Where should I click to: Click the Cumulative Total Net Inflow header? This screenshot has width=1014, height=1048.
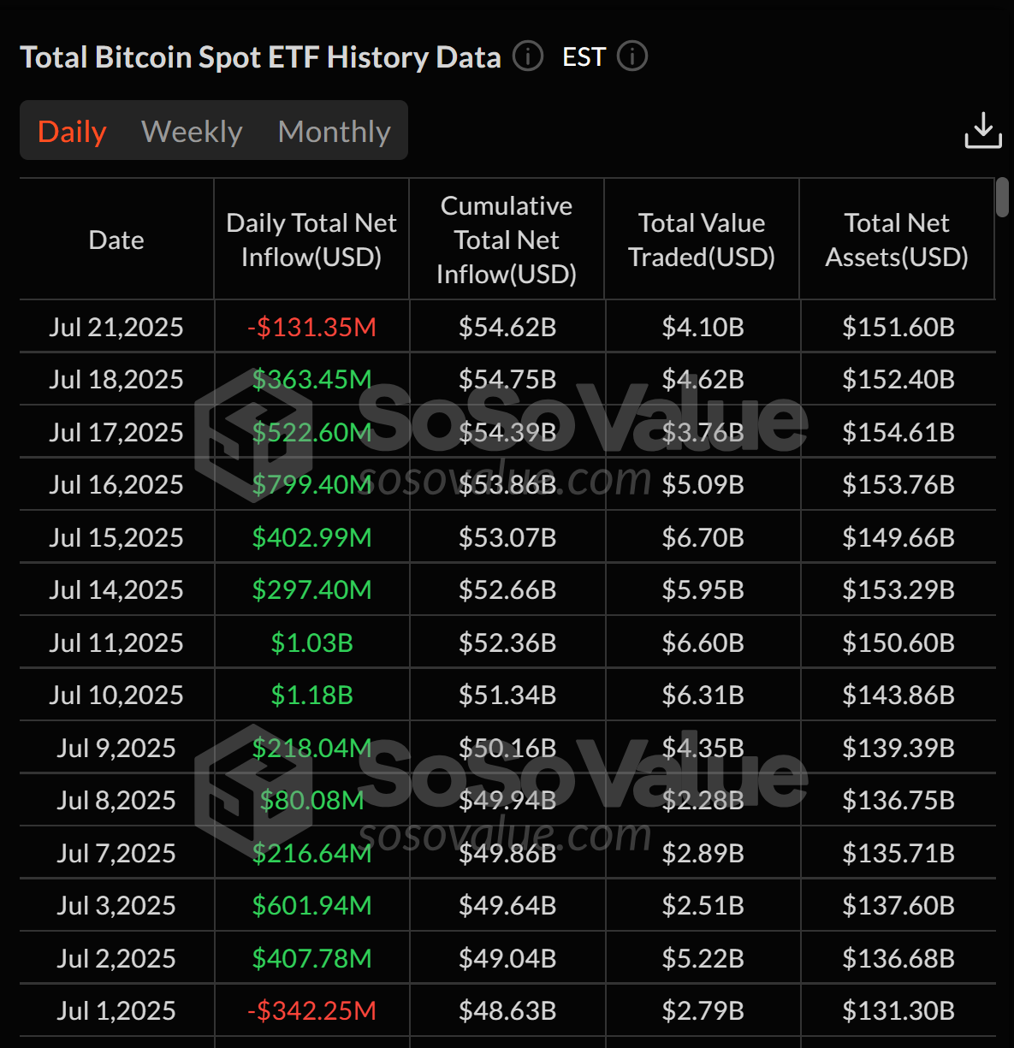click(507, 240)
